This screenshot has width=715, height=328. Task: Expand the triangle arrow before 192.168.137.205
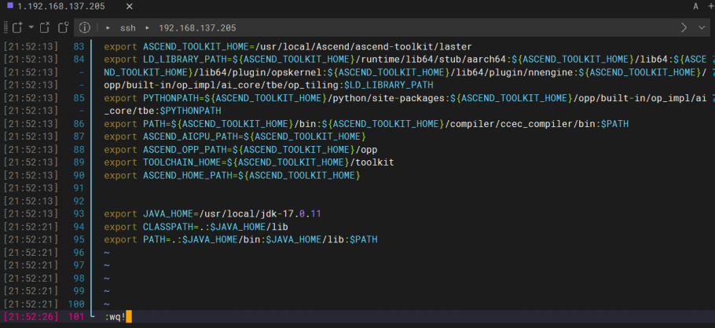(147, 27)
